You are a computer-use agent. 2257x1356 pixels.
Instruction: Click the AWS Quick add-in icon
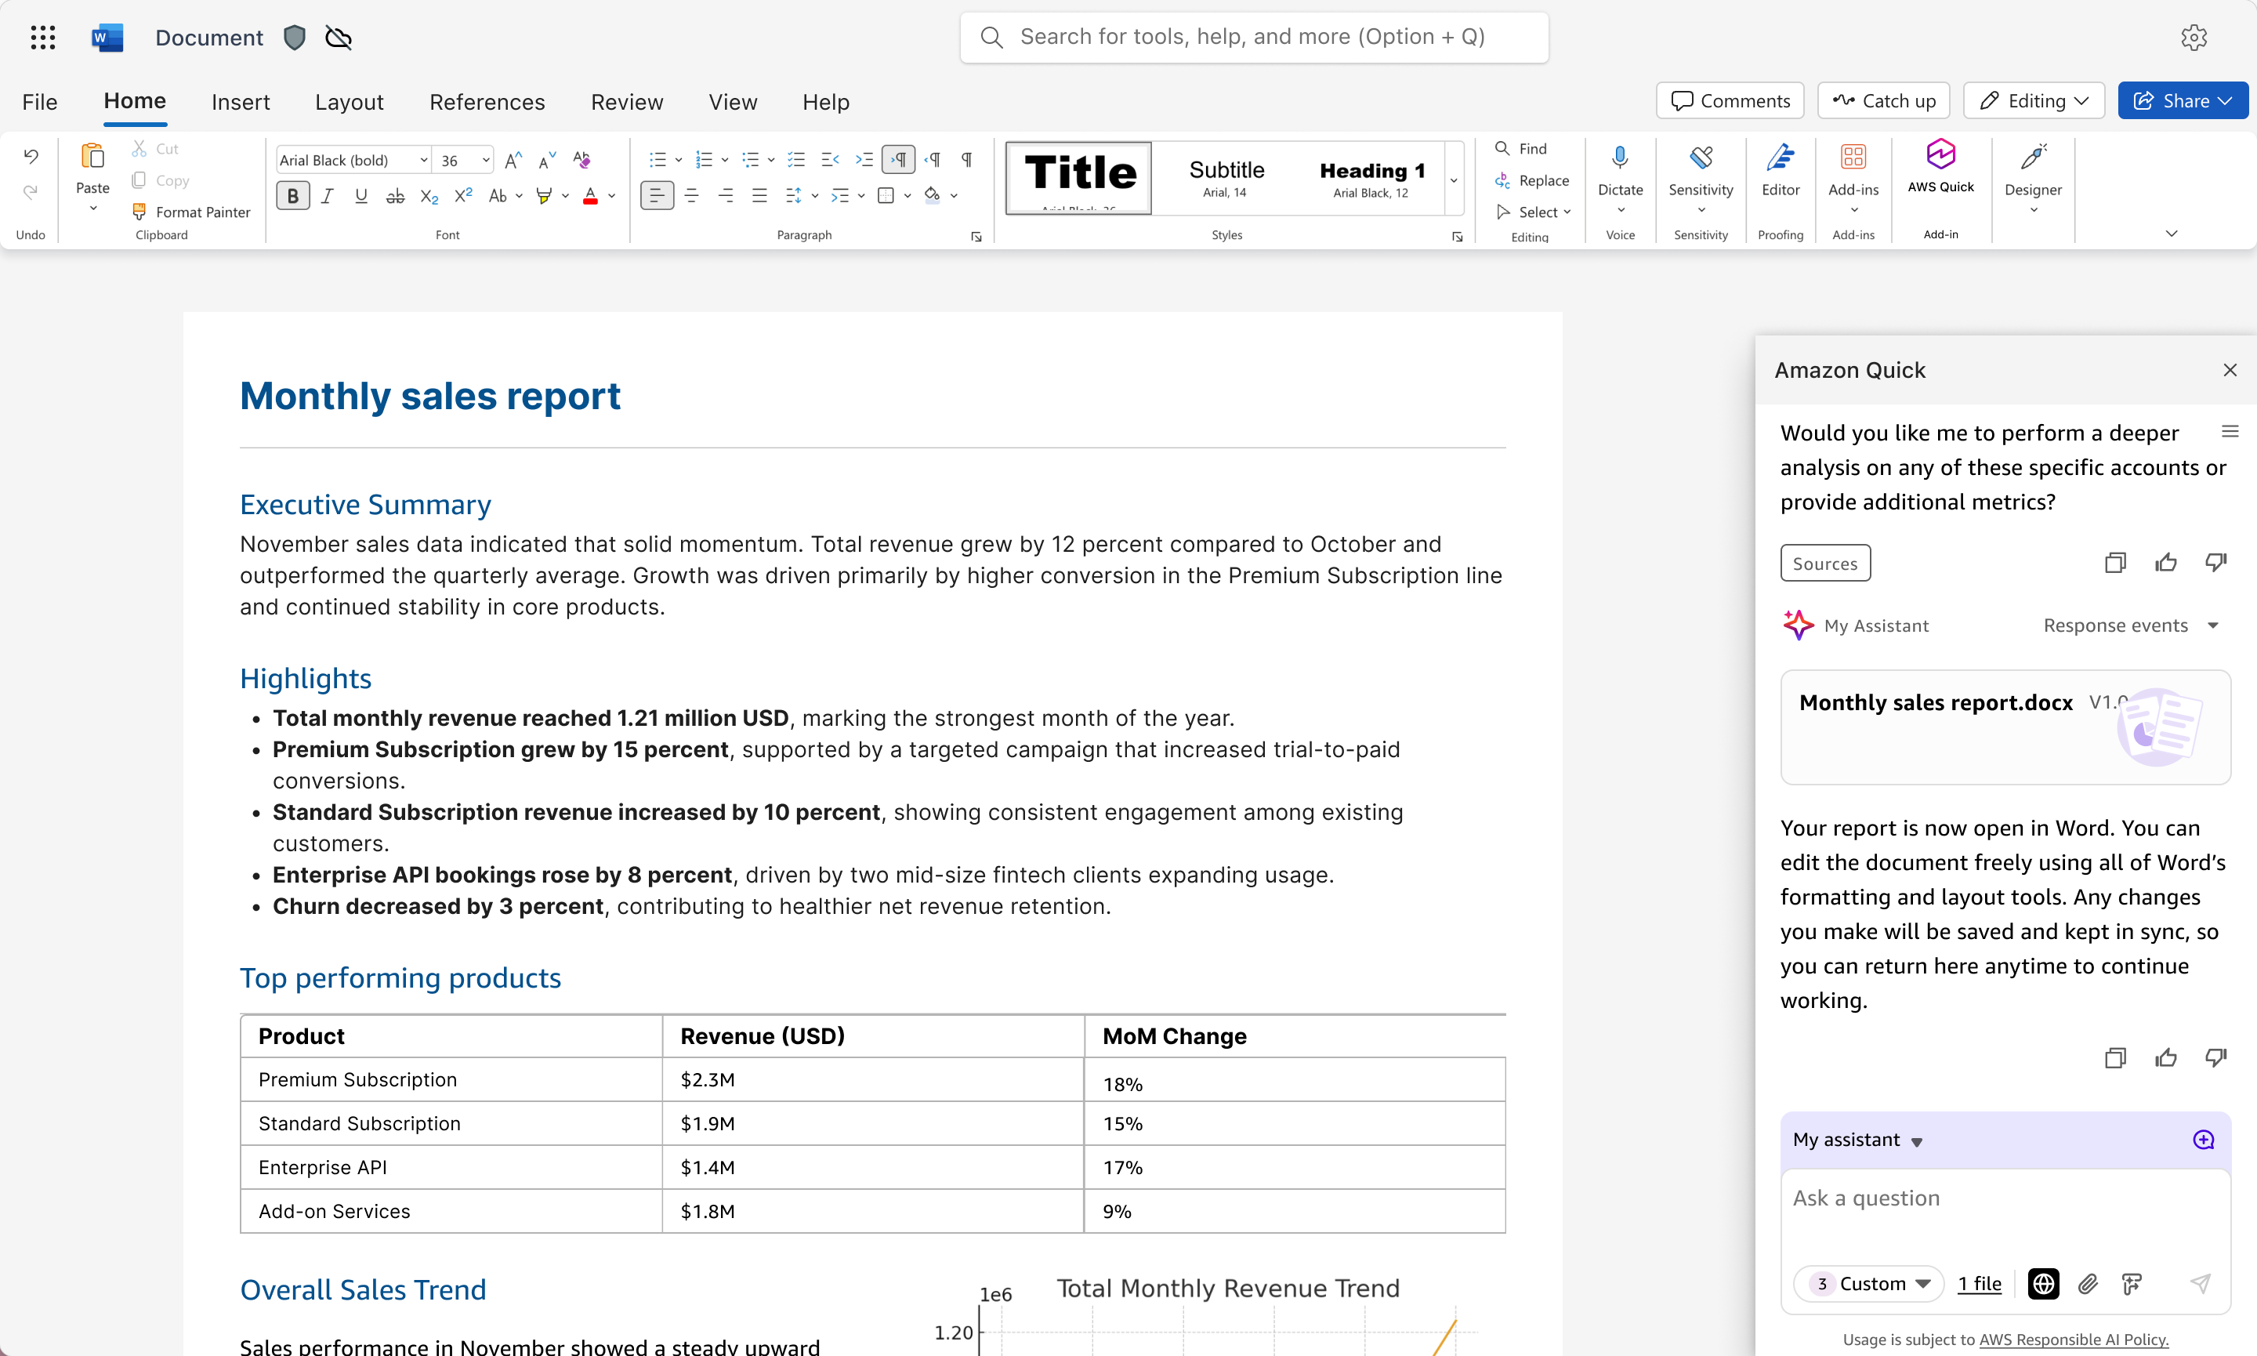1940,156
